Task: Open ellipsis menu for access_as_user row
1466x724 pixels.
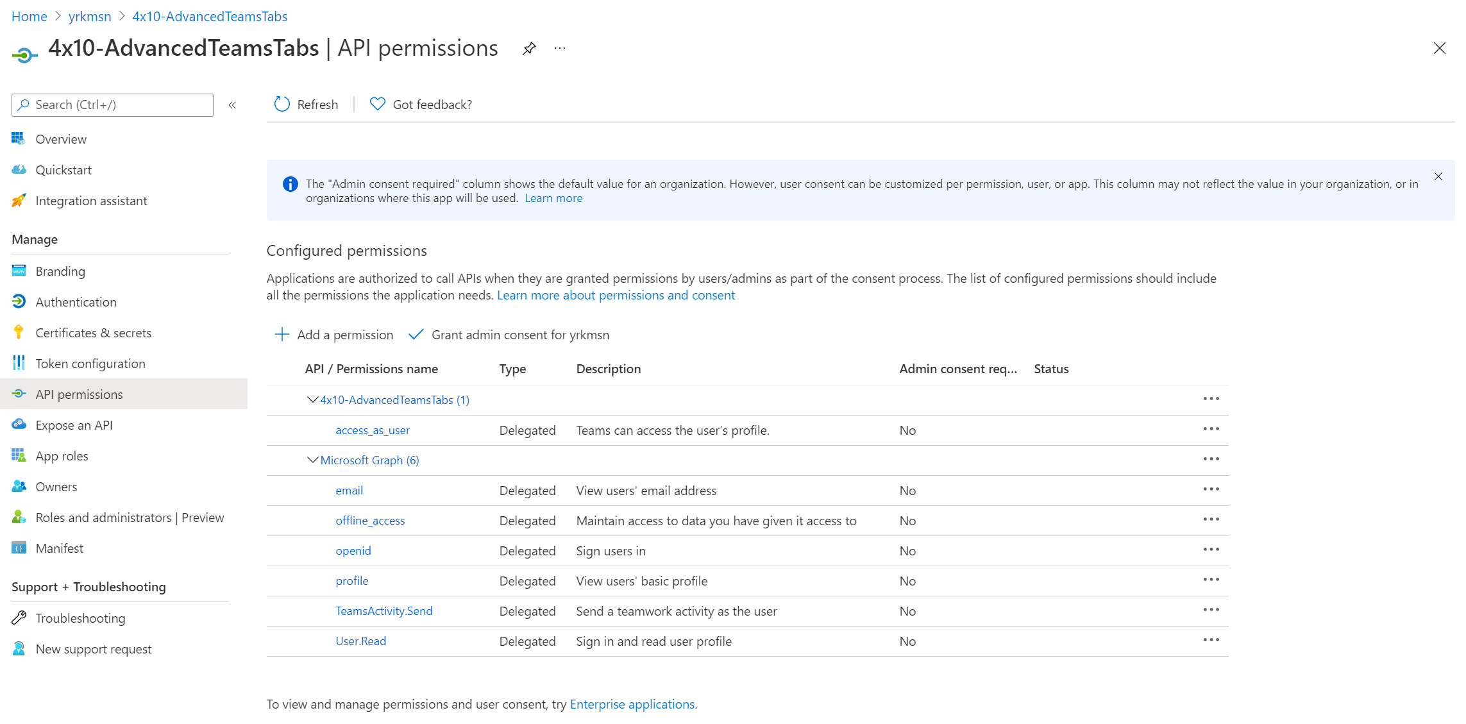Action: coord(1211,429)
